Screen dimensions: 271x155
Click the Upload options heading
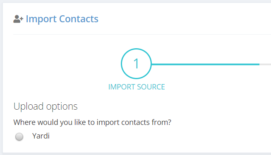tap(46, 106)
